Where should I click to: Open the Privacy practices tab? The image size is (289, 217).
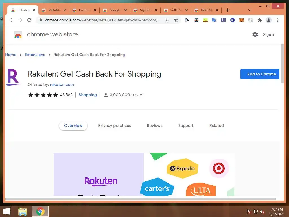coord(115,126)
